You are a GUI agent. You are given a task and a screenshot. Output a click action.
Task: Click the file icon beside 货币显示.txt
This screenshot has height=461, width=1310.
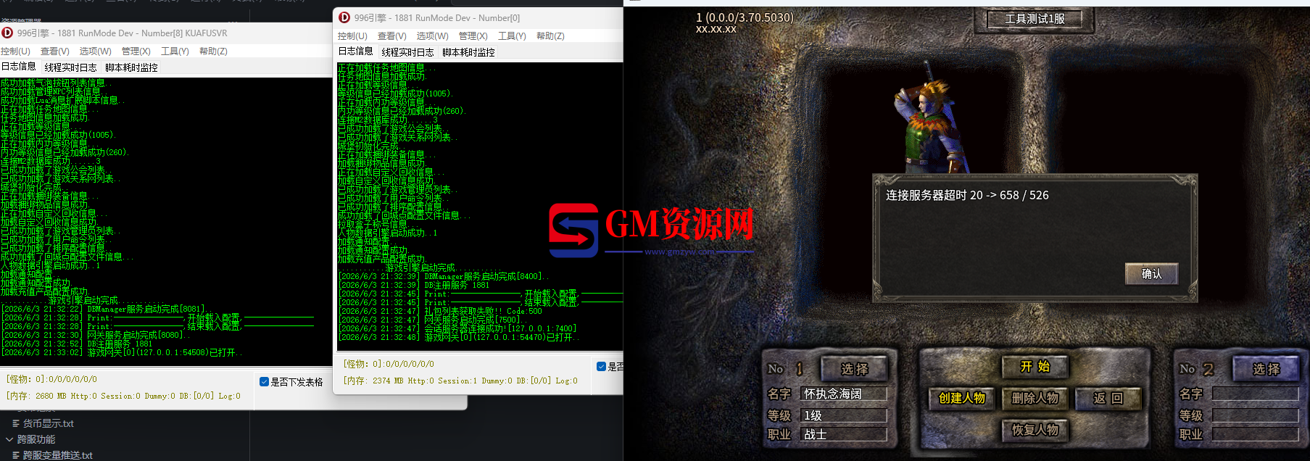(x=16, y=423)
